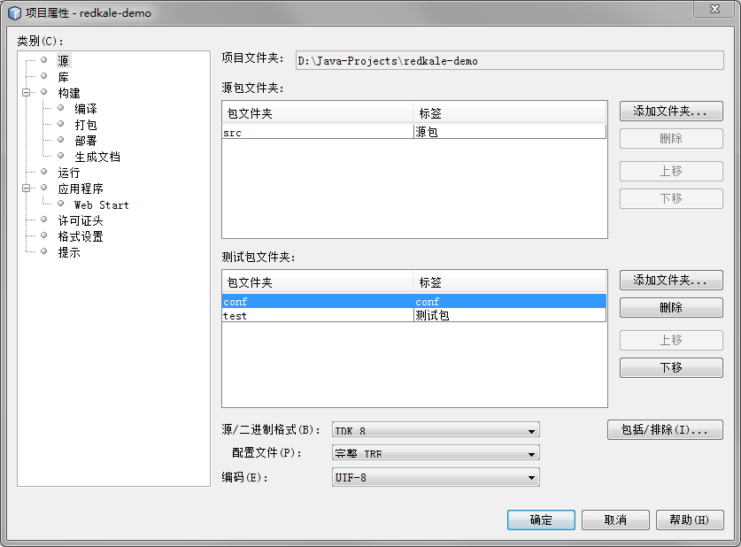
Task: Collapse the 应用程序 tree node
Action: pos(27,189)
